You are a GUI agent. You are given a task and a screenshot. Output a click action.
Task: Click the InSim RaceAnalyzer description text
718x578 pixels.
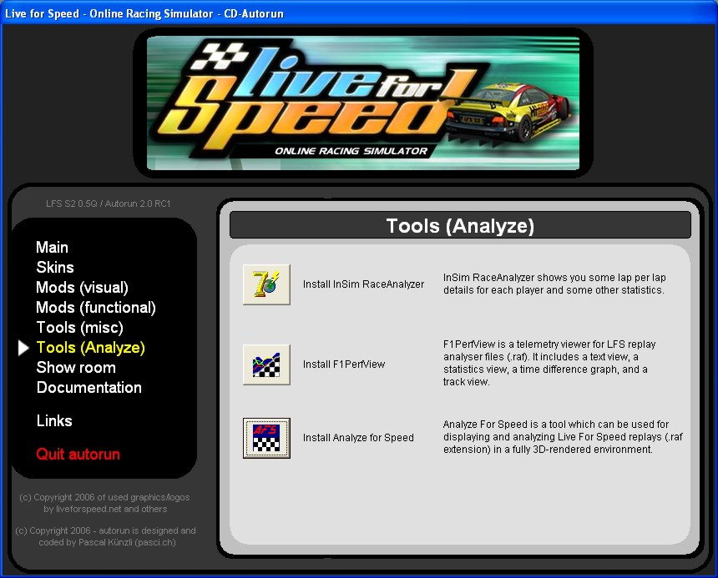pyautogui.click(x=554, y=284)
